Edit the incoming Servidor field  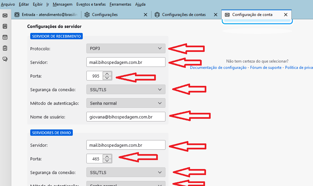126,62
